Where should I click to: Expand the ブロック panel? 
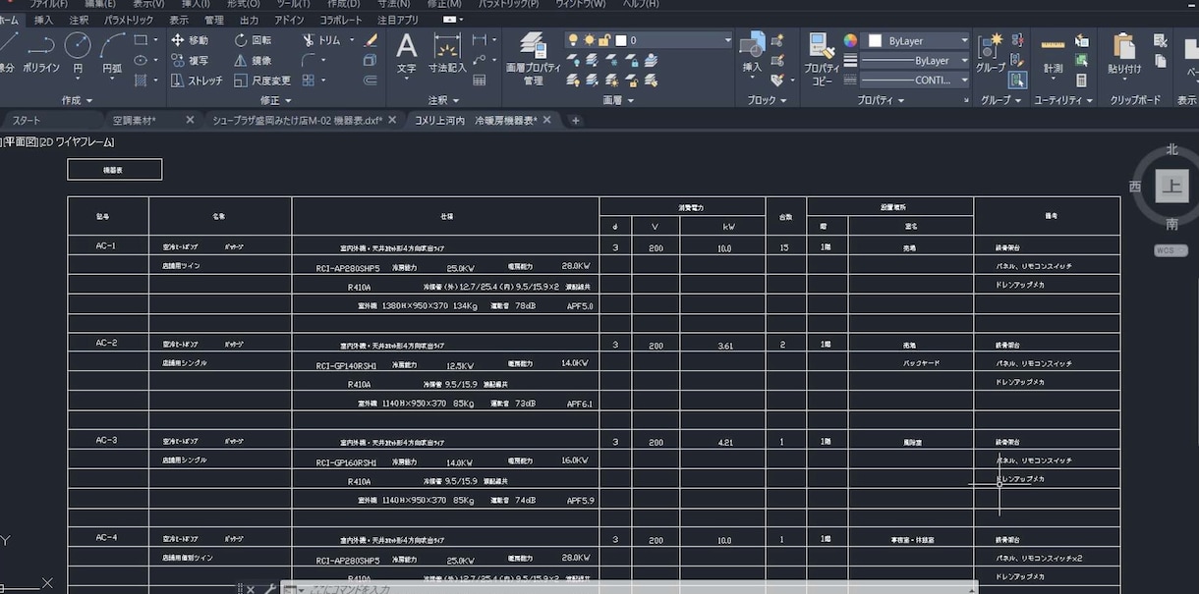pyautogui.click(x=767, y=100)
